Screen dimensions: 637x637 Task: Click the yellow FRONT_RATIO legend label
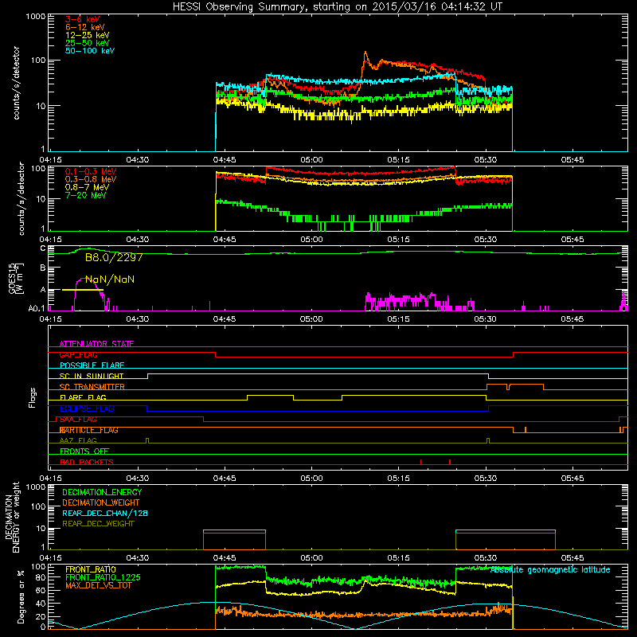[91, 569]
